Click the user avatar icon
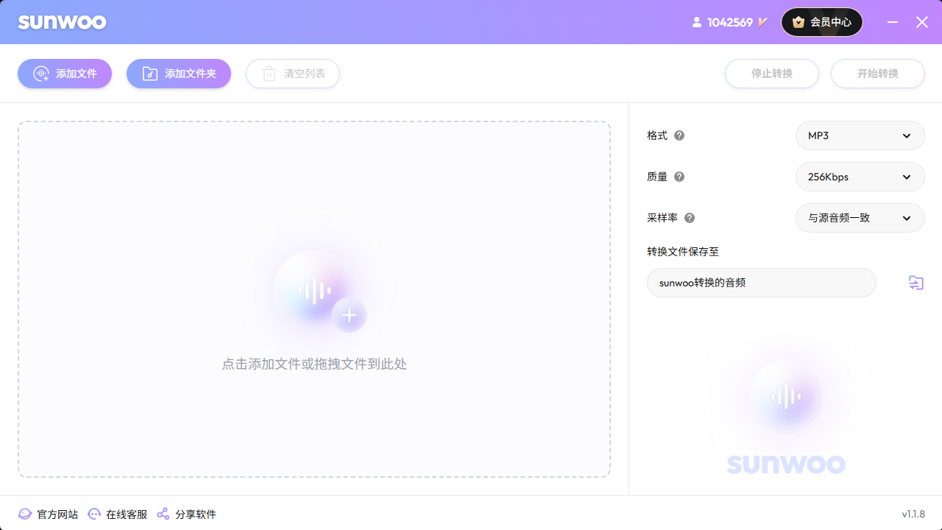 [x=697, y=22]
